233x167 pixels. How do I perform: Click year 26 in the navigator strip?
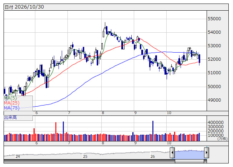[x=152, y=156]
